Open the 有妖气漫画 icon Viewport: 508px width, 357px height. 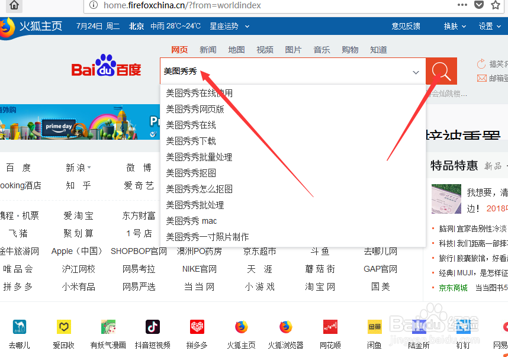pos(108,327)
